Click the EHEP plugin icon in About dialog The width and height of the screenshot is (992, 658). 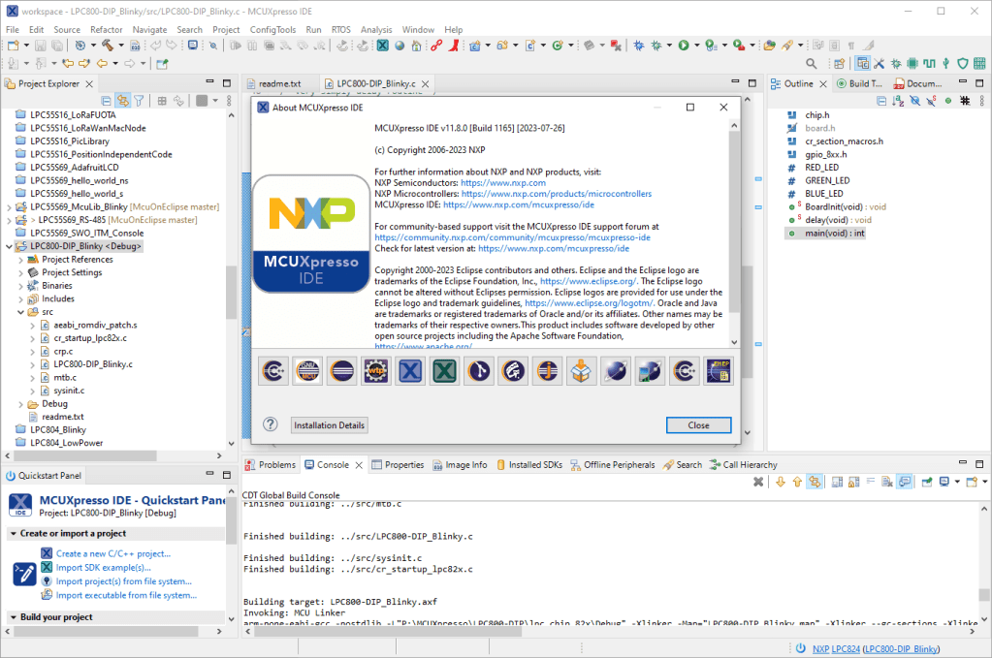coord(720,371)
